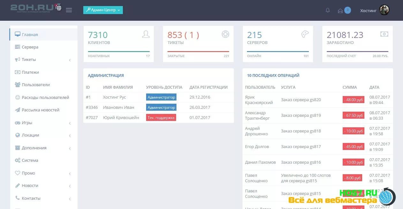Click the Администратор badge for Иванович Иван
This screenshot has width=403, height=209.
coord(161,108)
